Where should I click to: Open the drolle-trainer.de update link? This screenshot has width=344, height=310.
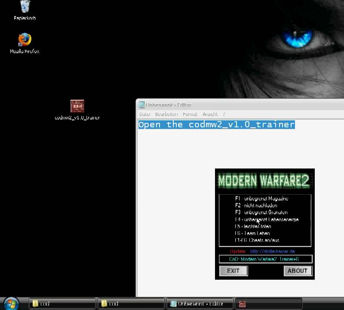coord(272,251)
